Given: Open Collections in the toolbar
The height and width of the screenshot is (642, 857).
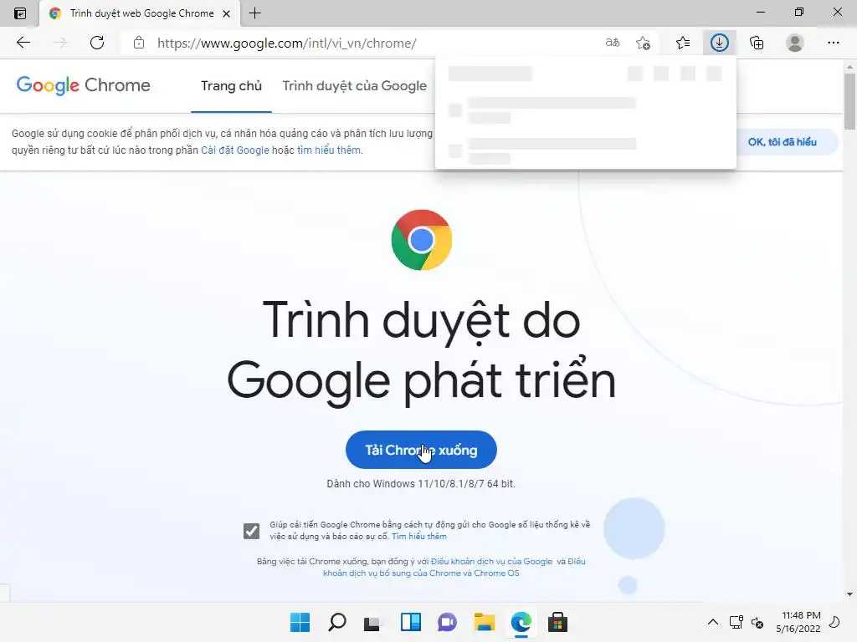Looking at the screenshot, I should coord(757,43).
